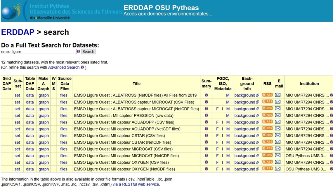Click email icon for MII MICROCAT (NetCDF files) row

pos(278,155)
